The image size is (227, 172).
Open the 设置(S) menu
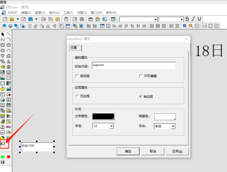tap(82, 13)
